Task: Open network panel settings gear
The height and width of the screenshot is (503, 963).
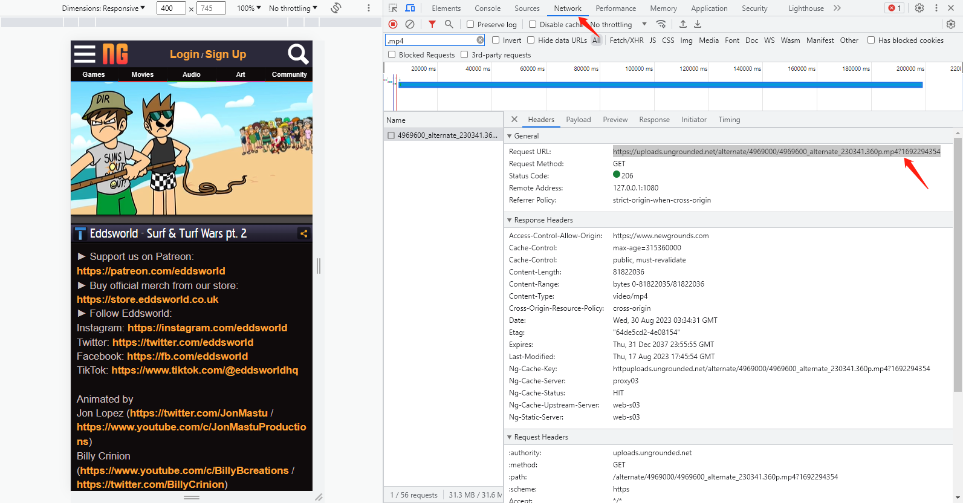Action: click(x=951, y=24)
